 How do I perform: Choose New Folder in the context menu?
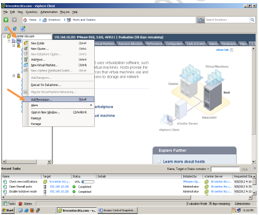[x=59, y=43]
